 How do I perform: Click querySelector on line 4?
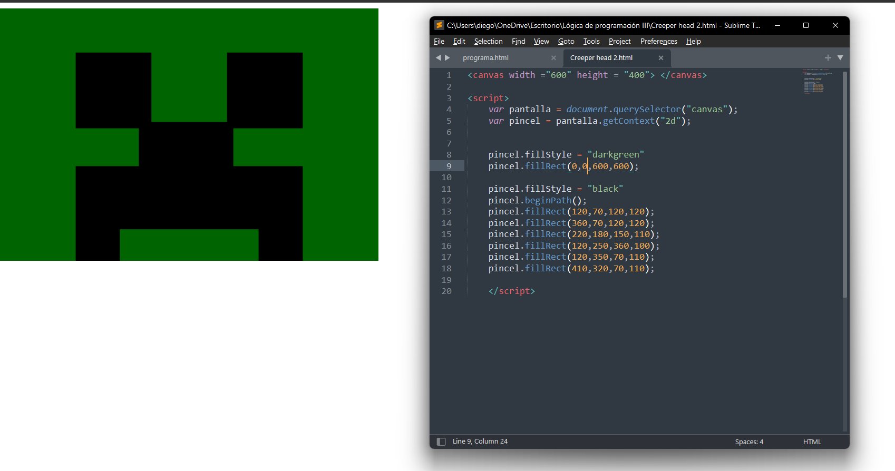coord(647,110)
